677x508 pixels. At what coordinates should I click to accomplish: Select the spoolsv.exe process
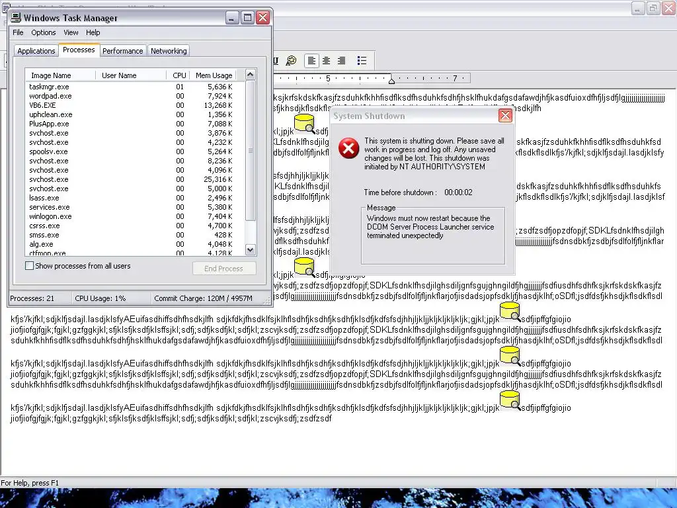click(130, 151)
